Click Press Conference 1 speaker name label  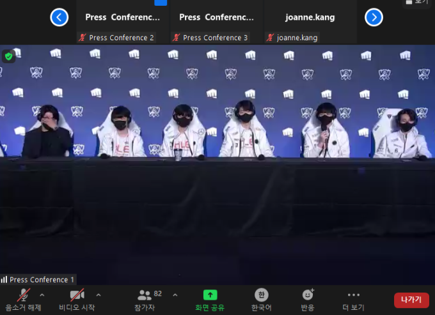pyautogui.click(x=42, y=279)
